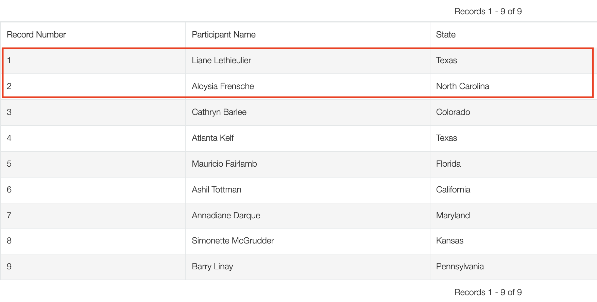Click the top Records 1 - 9 of 9 text
Viewport: 597px width, 302px height.
(x=488, y=12)
